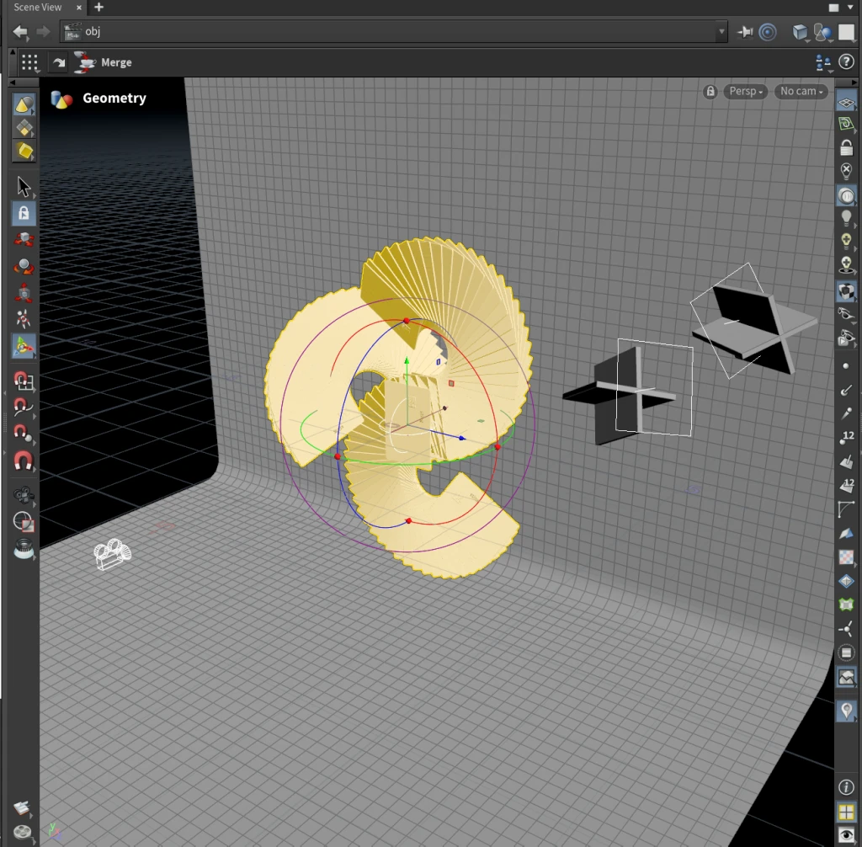Select high quality lighting bulb icon
Image resolution: width=862 pixels, height=847 pixels.
point(847,242)
